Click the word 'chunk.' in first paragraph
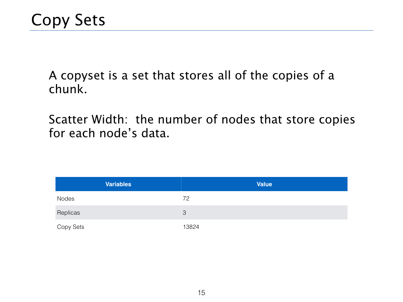Viewport: 403px width, 302px height. 68,89
